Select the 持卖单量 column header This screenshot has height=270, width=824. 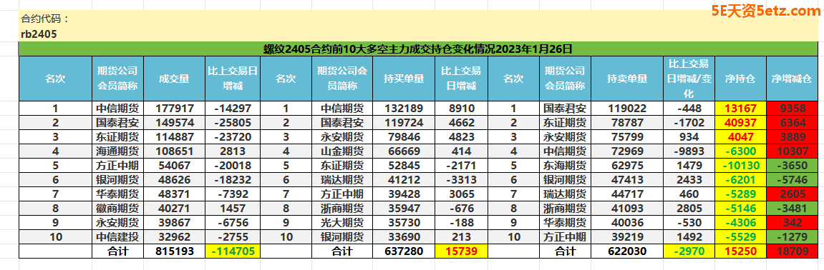[x=627, y=79]
